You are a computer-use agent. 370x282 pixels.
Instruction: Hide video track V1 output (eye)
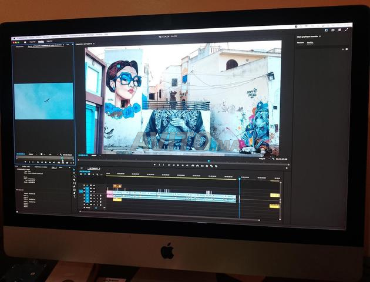point(94,192)
